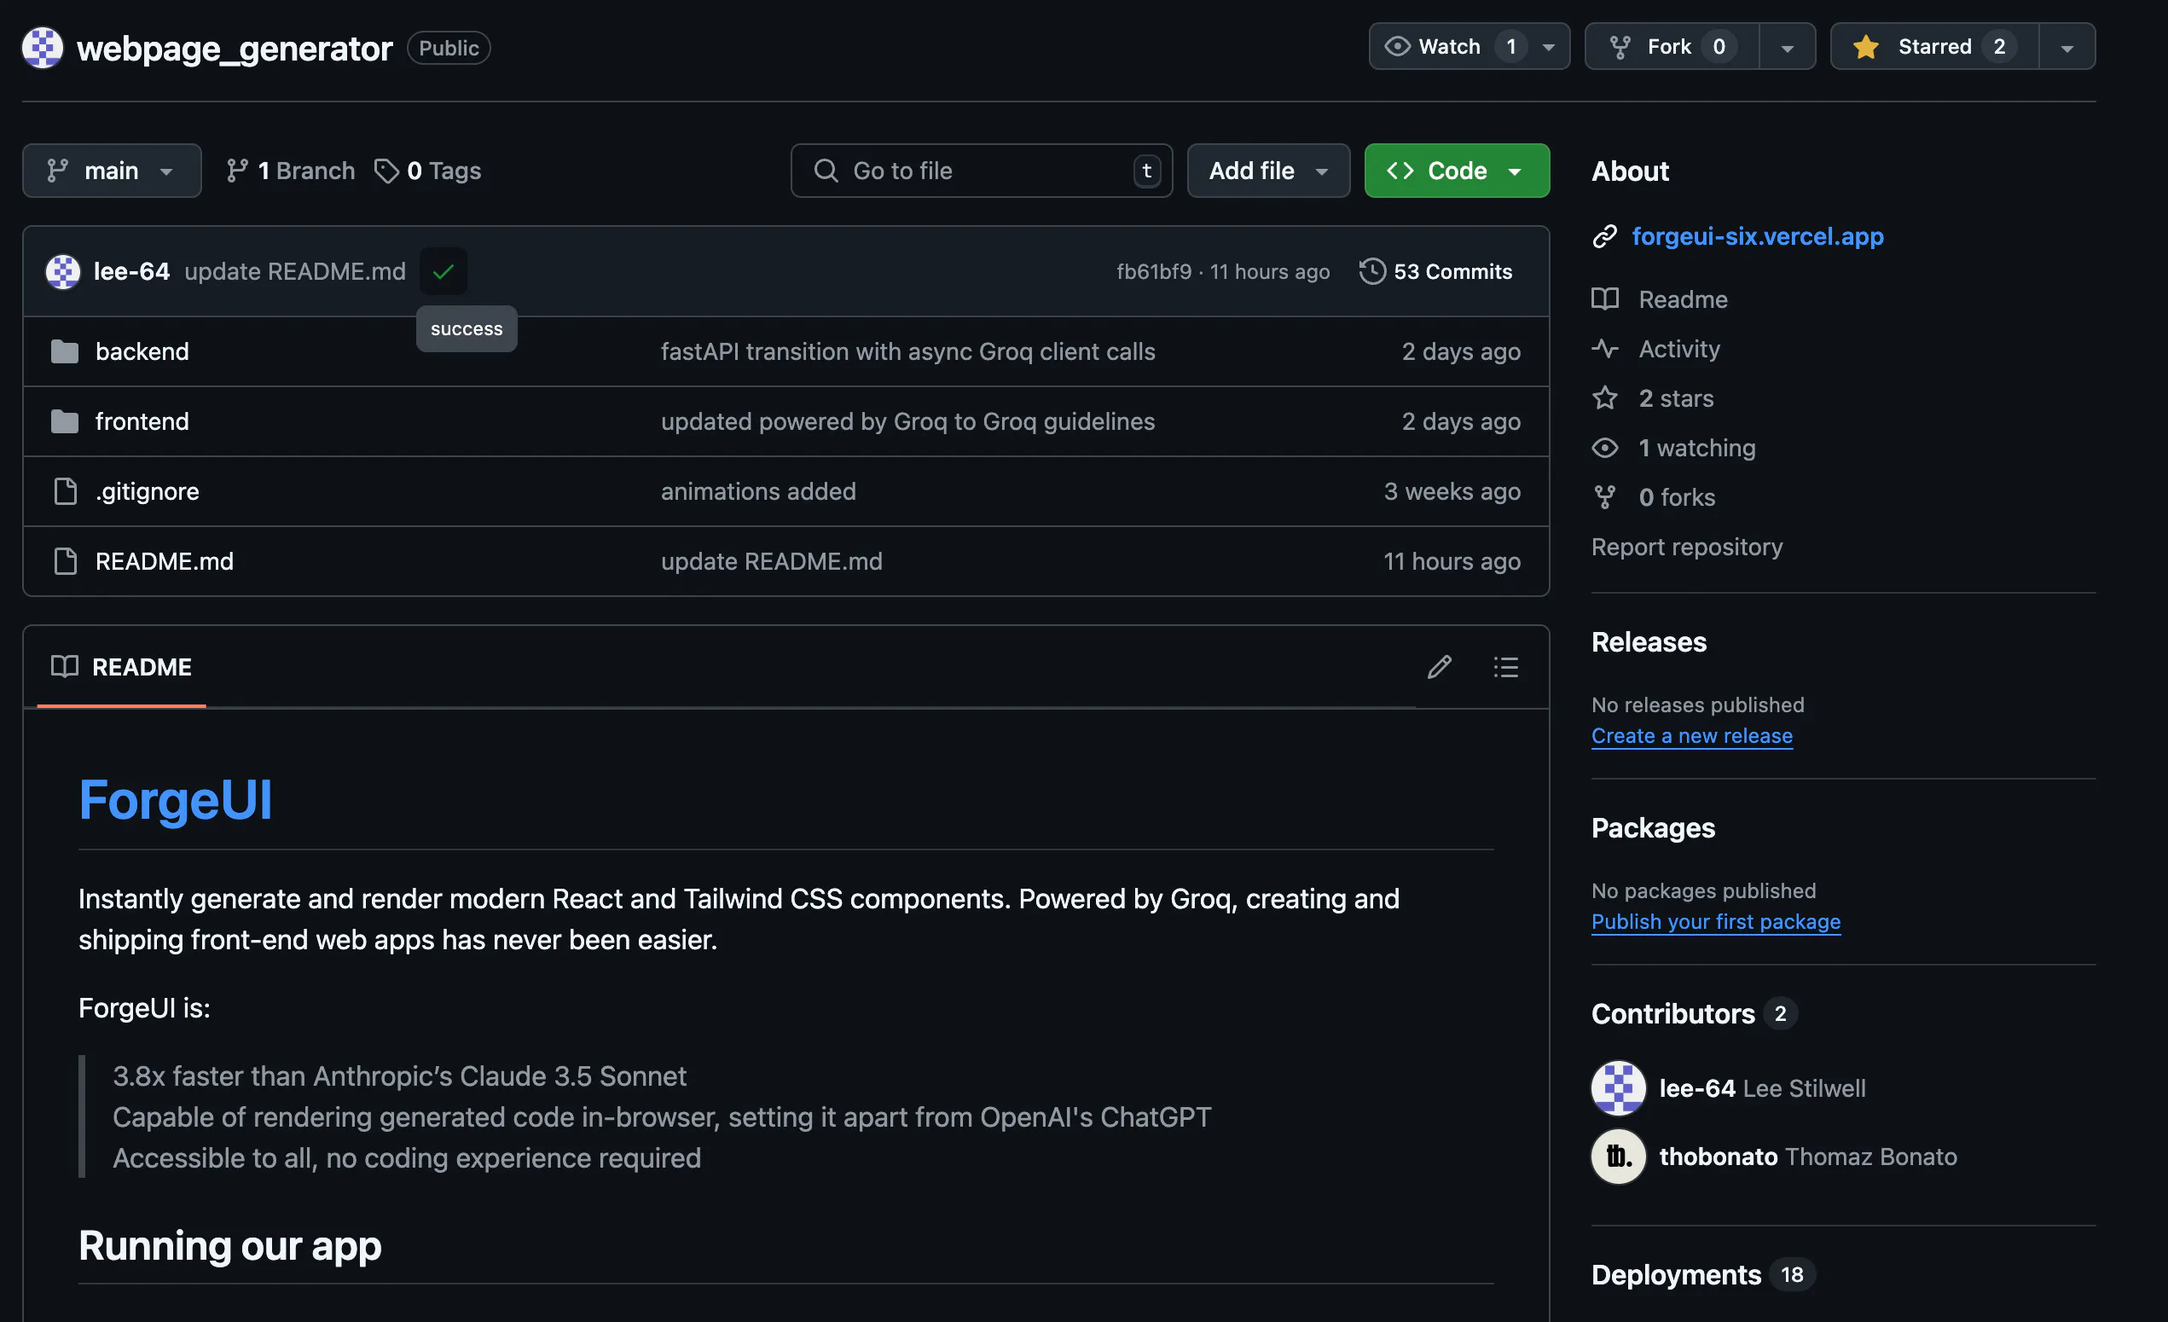
Task: Click the .gitignore file icon
Action: click(65, 491)
